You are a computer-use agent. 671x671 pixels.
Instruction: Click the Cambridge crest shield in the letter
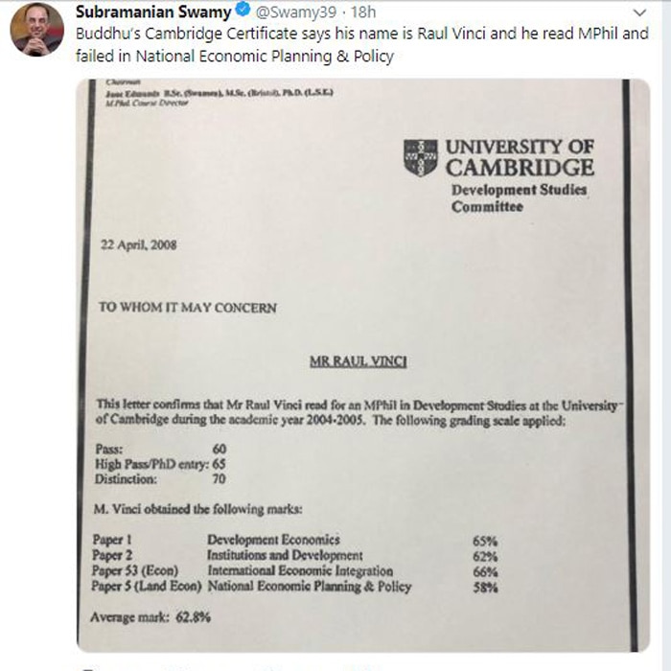(x=421, y=157)
